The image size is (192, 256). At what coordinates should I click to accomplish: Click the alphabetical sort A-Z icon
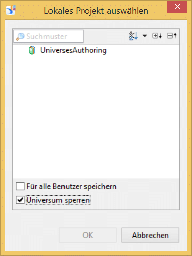133,36
